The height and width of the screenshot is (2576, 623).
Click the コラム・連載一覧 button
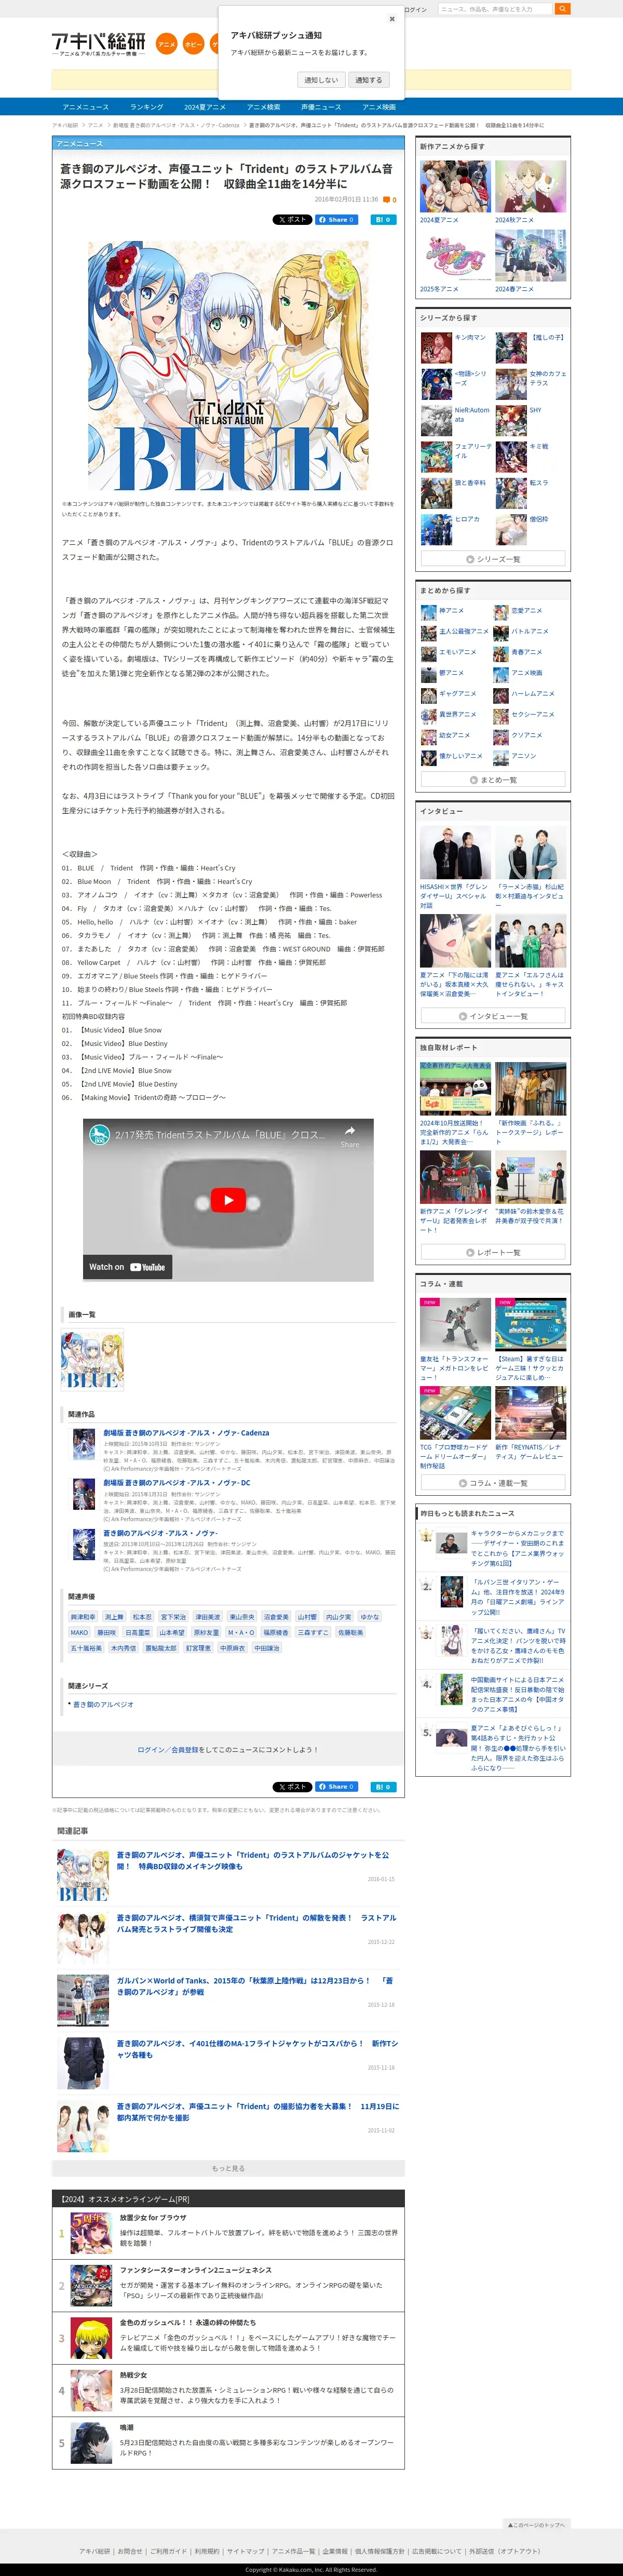coord(493,1483)
